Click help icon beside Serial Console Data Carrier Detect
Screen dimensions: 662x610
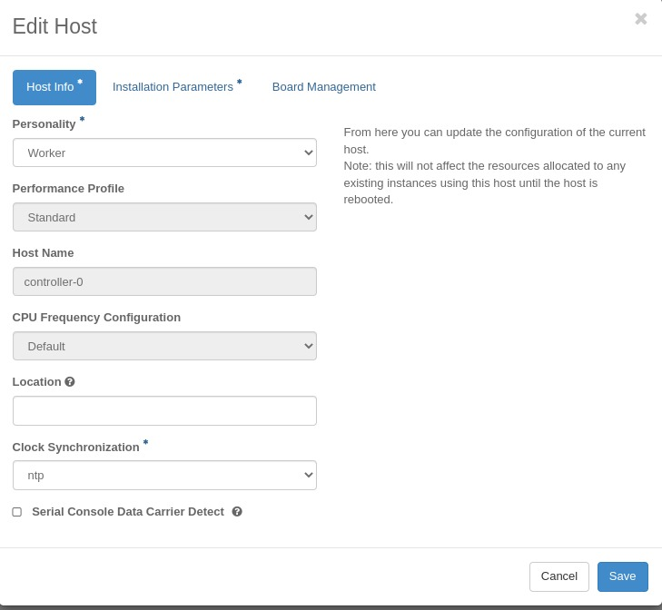(x=237, y=512)
